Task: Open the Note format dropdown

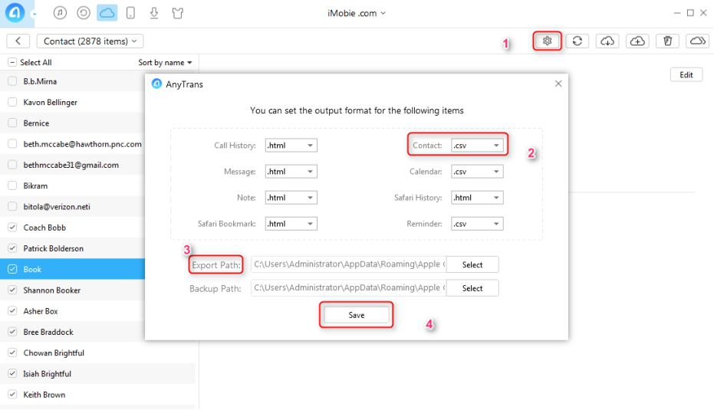Action: pyautogui.click(x=291, y=198)
